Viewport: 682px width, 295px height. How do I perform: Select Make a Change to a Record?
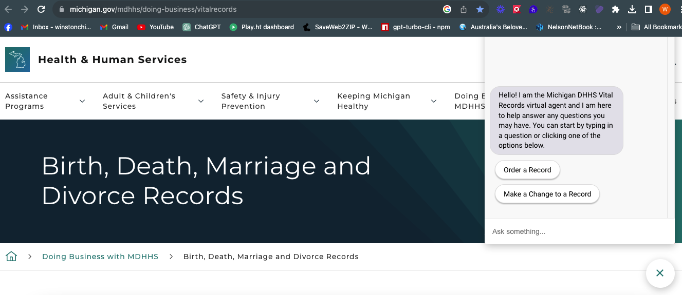tap(547, 194)
